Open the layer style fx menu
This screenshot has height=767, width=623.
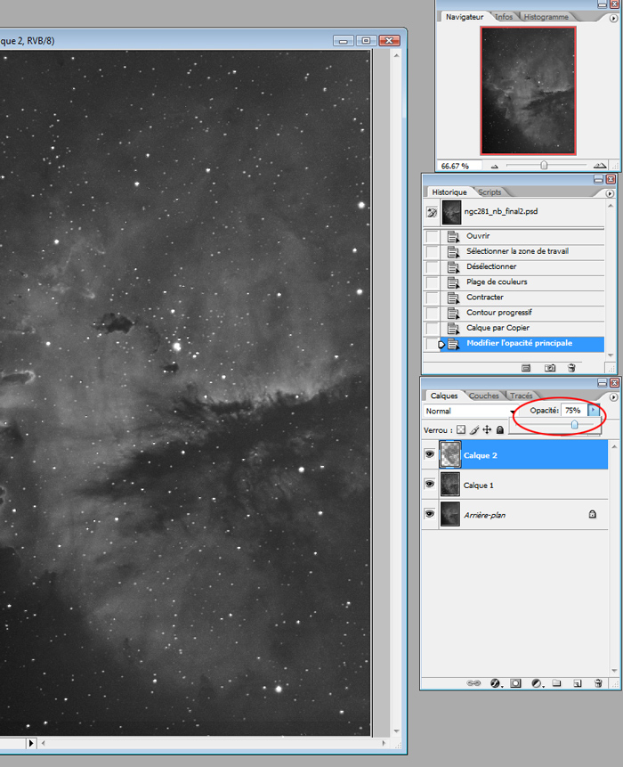pyautogui.click(x=496, y=683)
